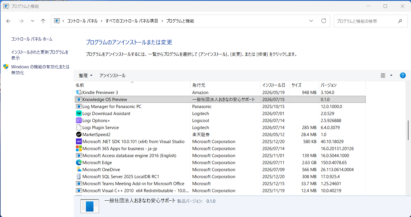Click the Logi Download Assistant icon
The height and width of the screenshot is (217, 411).
[79, 113]
